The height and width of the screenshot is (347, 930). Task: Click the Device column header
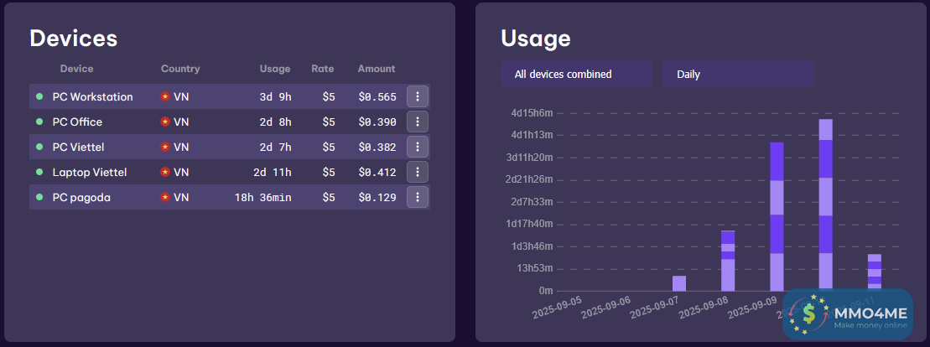[77, 69]
